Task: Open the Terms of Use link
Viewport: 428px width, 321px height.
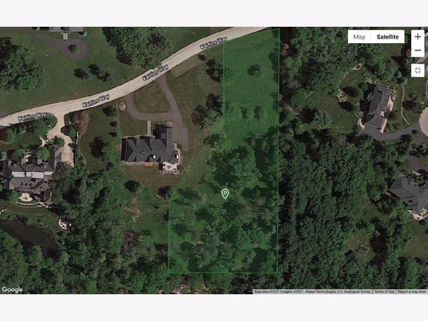Action: pyautogui.click(x=384, y=291)
